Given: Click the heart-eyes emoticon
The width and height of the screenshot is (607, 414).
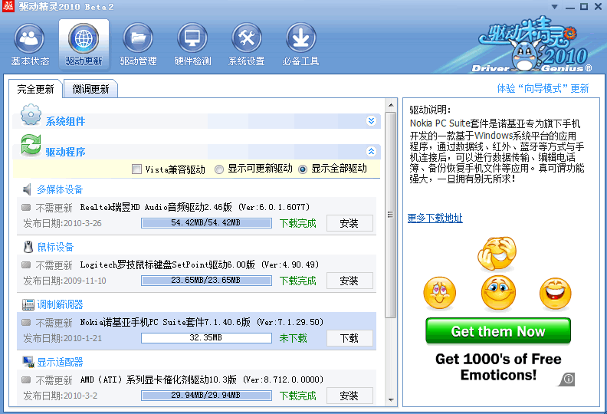Looking at the screenshot, I should (x=439, y=293).
